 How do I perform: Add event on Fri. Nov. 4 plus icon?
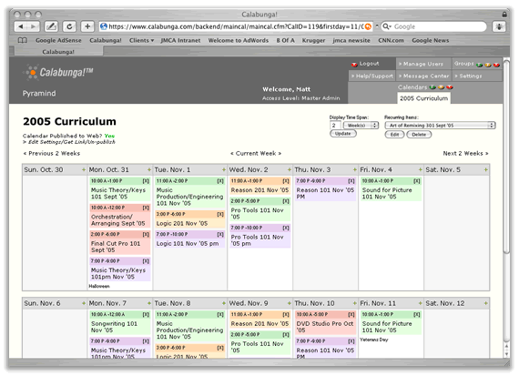click(x=421, y=170)
